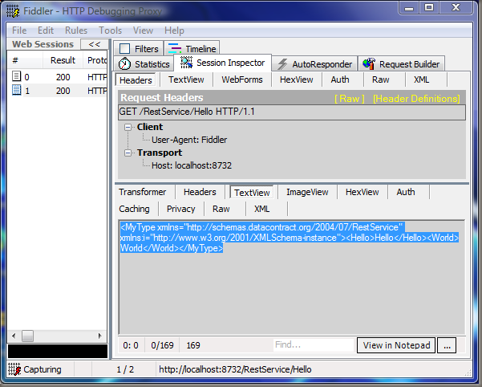Collapse Web Sessions panel with << button
This screenshot has width=482, height=387.
click(x=94, y=44)
